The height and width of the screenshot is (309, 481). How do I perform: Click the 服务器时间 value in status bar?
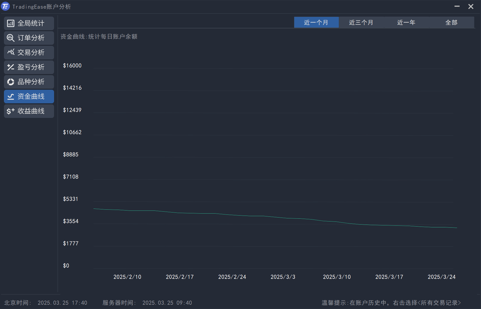167,303
